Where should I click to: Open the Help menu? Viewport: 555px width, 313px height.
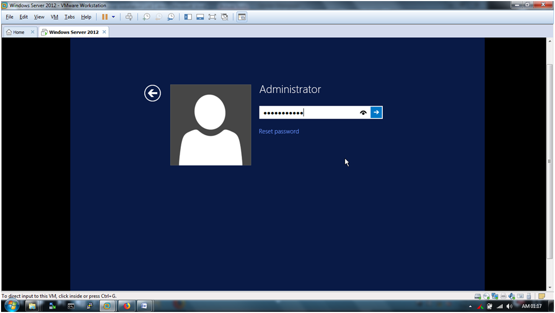[86, 17]
